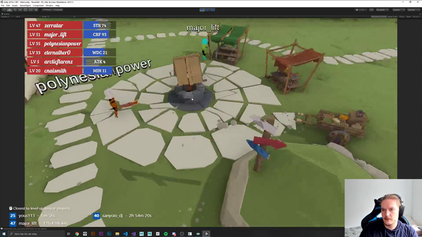Select player row zerratar
The image size is (422, 237).
pos(55,25)
